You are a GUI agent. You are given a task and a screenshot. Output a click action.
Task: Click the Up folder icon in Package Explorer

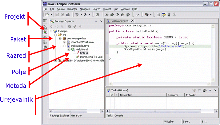click(62, 26)
